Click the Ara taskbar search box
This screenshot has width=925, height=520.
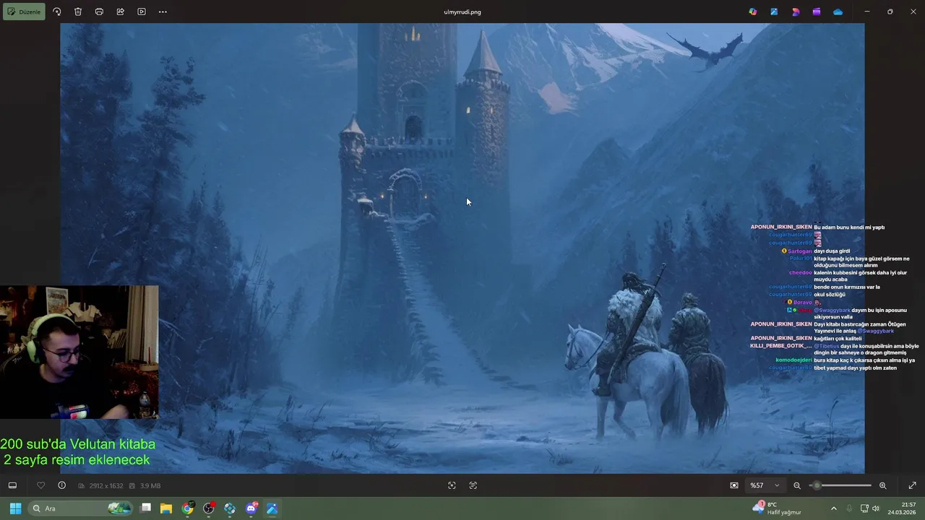click(x=79, y=508)
